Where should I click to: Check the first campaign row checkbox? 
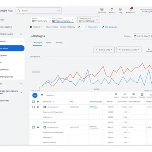33,107
